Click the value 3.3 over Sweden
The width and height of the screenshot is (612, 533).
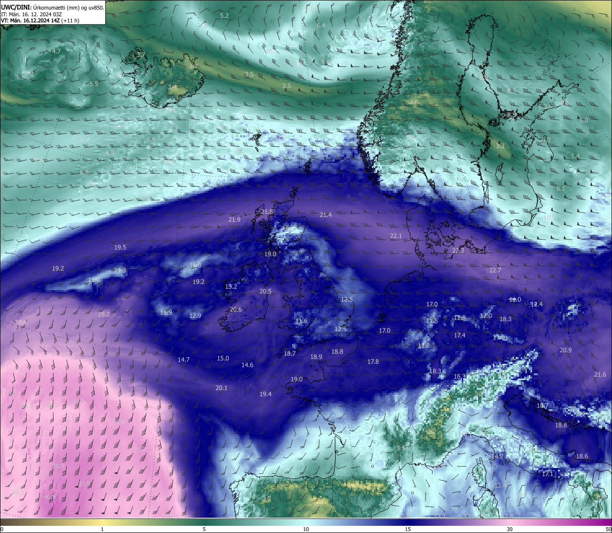pos(500,146)
